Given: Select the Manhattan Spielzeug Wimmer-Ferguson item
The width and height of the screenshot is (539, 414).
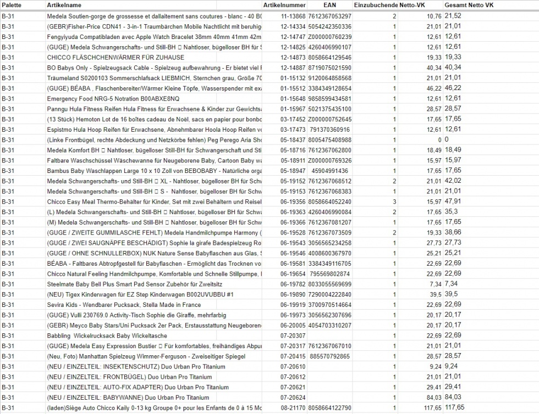Looking at the screenshot, I should [146, 356].
